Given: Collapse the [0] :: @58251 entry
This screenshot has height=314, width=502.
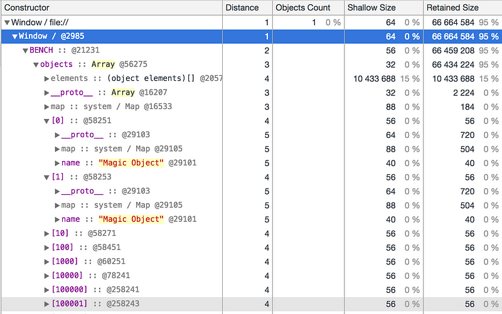Looking at the screenshot, I should click(46, 121).
